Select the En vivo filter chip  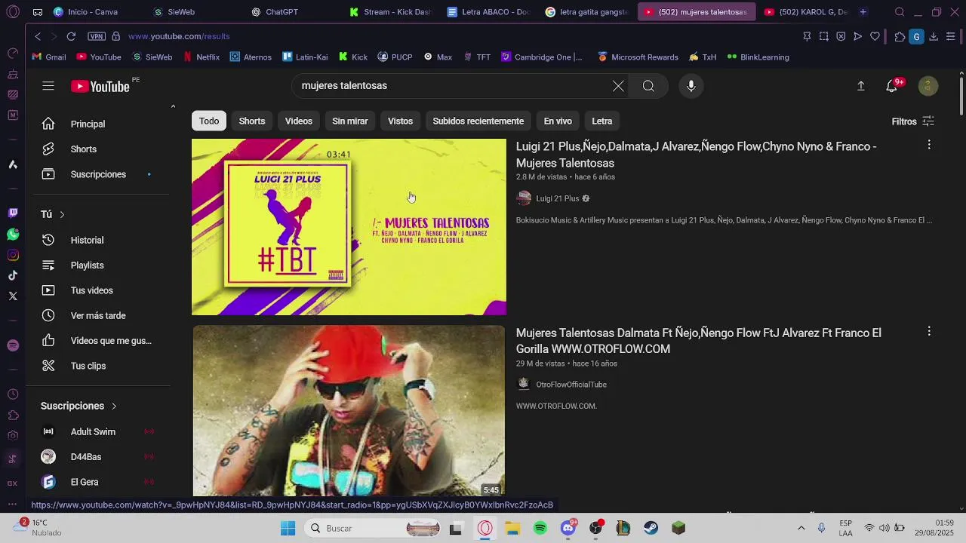coord(558,121)
